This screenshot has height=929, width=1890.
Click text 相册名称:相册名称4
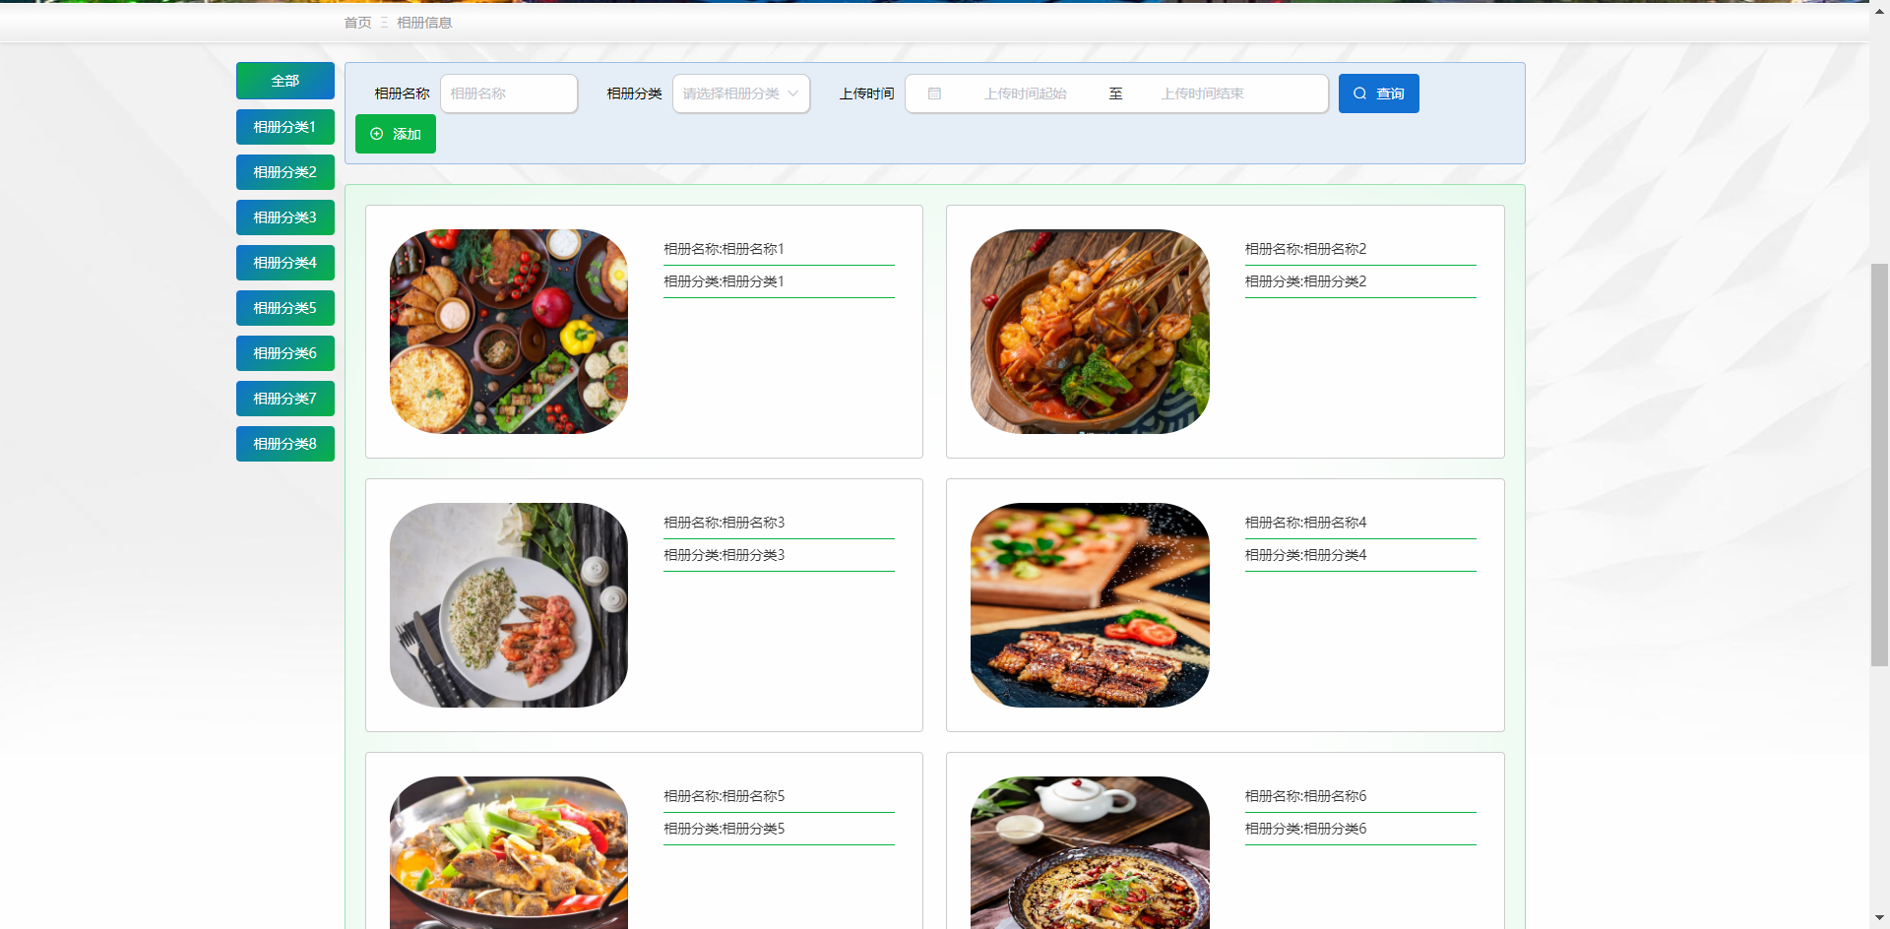coord(1305,523)
